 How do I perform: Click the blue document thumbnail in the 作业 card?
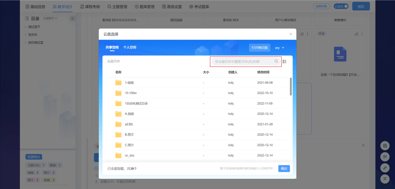(x=340, y=54)
